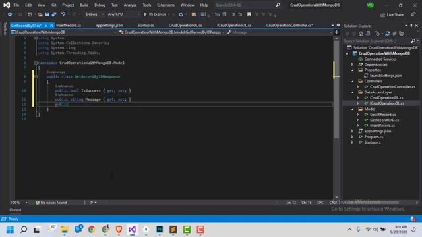Open the Git menu
Image resolution: width=422 pixels, height=237 pixels.
click(54, 5)
